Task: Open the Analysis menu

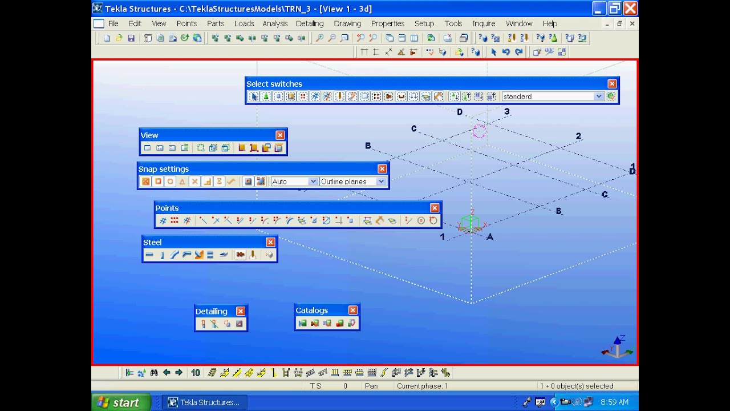Action: click(x=275, y=23)
